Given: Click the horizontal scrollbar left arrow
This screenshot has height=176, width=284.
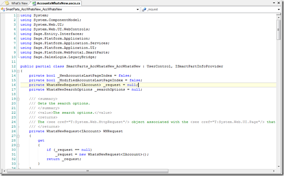Looking at the screenshot, I should click(4, 171).
